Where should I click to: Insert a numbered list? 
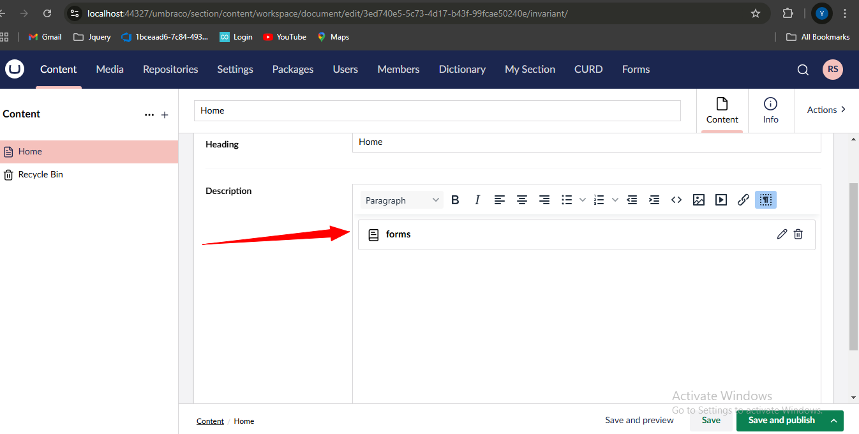[x=599, y=200]
